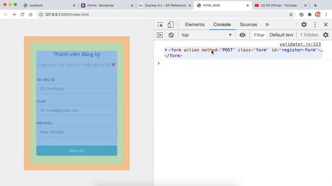This screenshot has height=186, width=332.
Task: Close the DevTools panel
Action: tap(326, 24)
